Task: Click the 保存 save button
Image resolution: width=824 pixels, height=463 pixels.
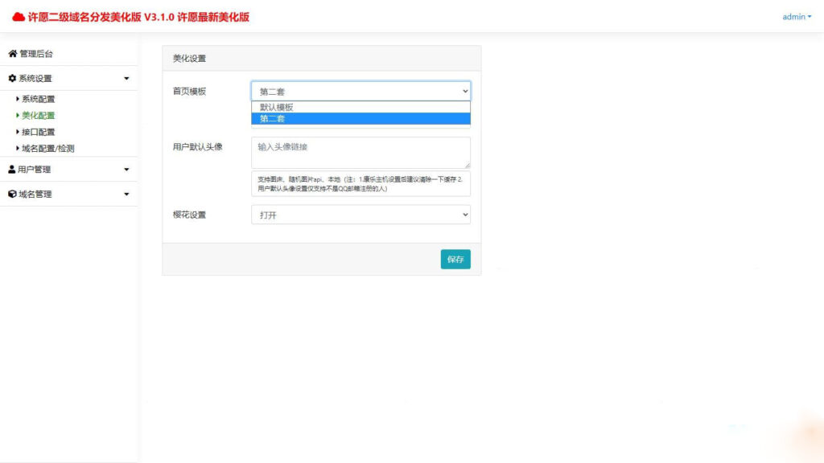Action: [x=455, y=259]
